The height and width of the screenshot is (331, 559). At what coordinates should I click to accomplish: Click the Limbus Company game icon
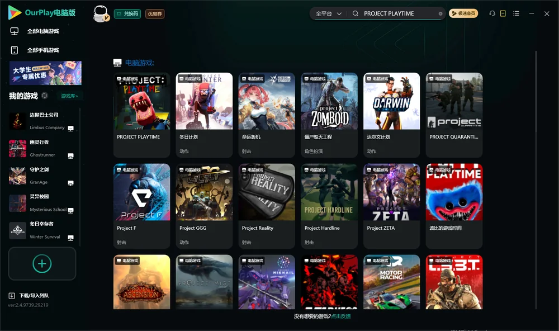(x=17, y=121)
